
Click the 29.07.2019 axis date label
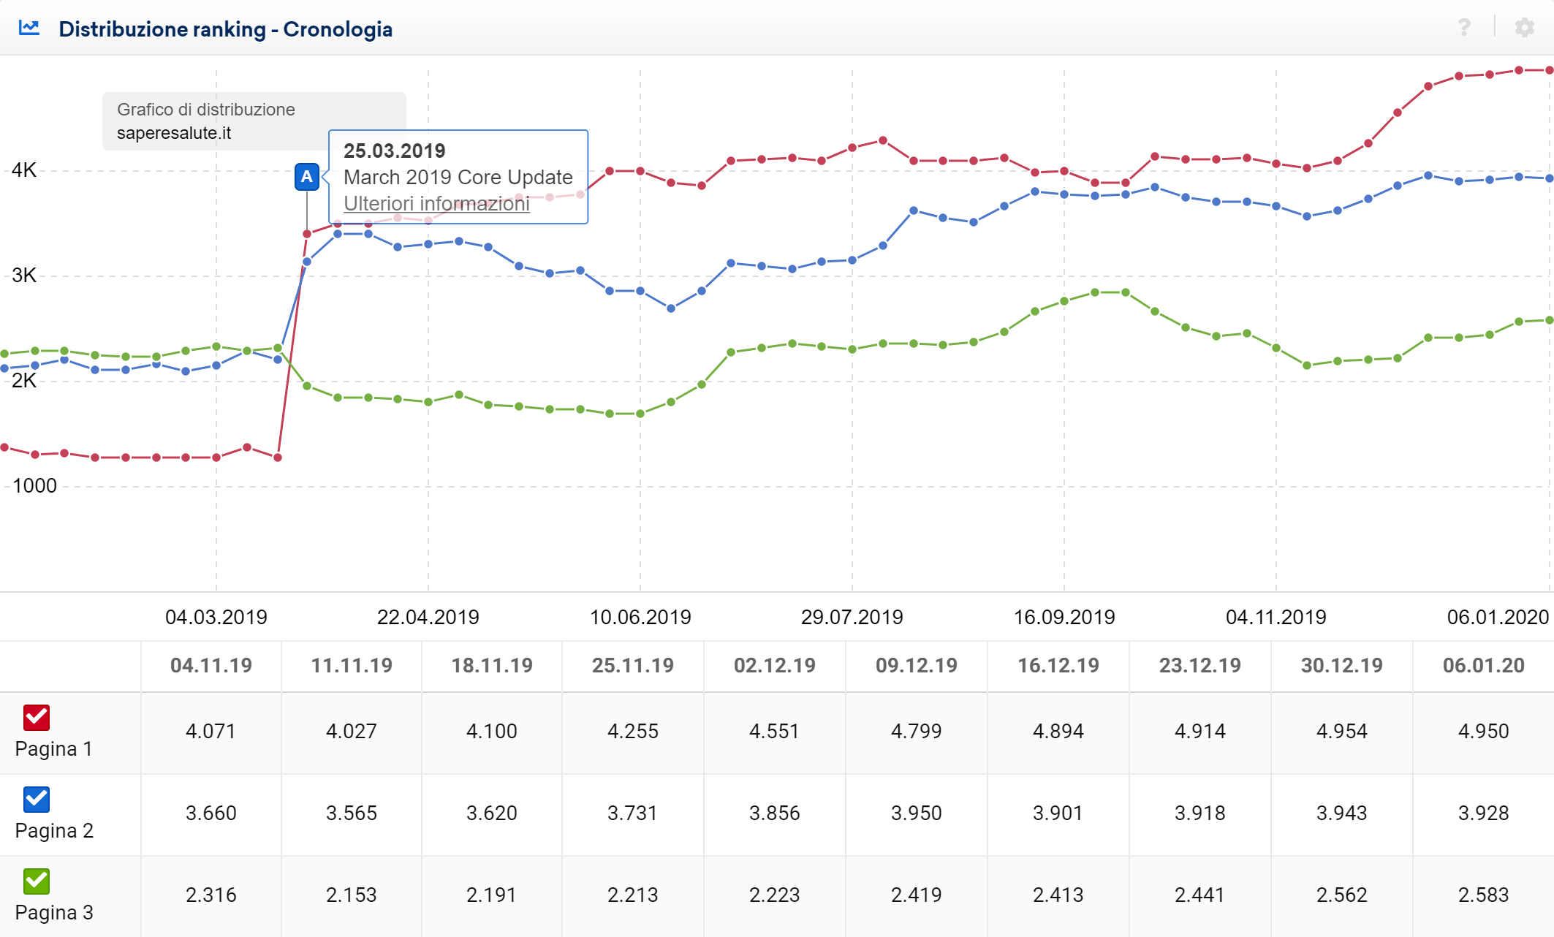click(852, 618)
